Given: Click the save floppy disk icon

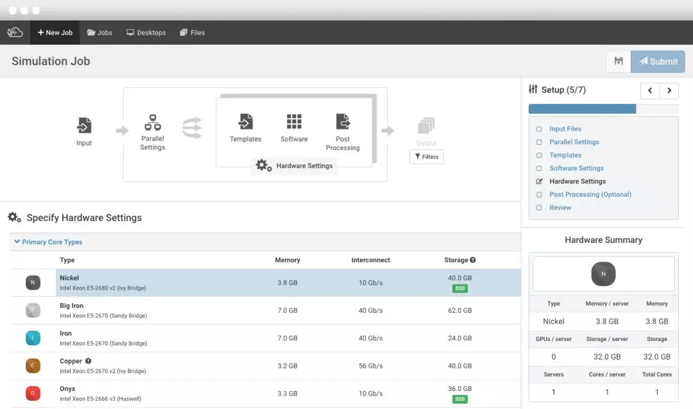Looking at the screenshot, I should coord(619,62).
